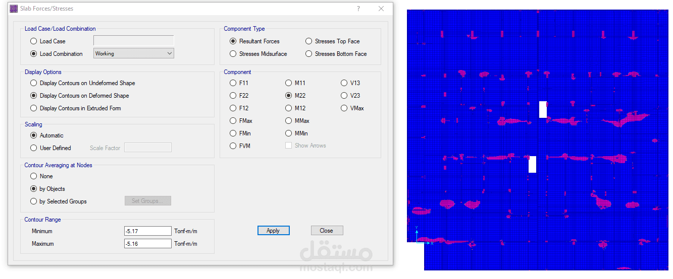Select the F22 component
Viewport: 673px width, 279px height.
pos(233,96)
